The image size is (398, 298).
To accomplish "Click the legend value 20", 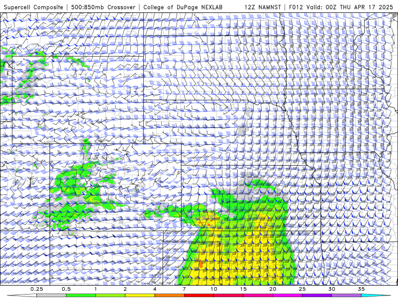I will point(273,289).
